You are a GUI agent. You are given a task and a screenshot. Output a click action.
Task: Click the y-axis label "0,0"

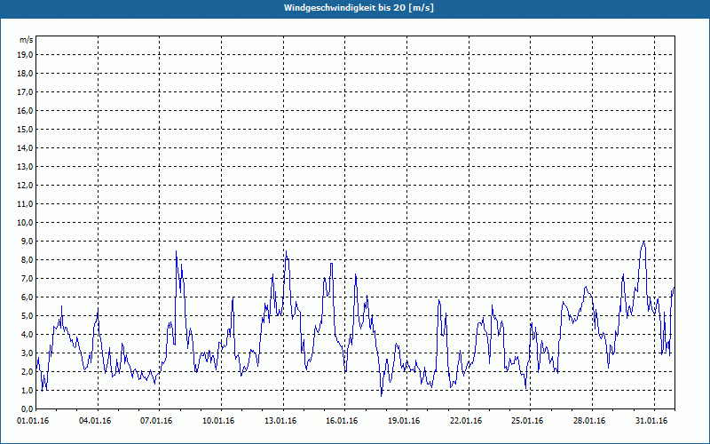click(x=27, y=408)
